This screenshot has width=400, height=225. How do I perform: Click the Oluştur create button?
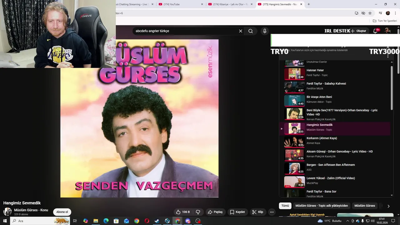tap(358, 31)
